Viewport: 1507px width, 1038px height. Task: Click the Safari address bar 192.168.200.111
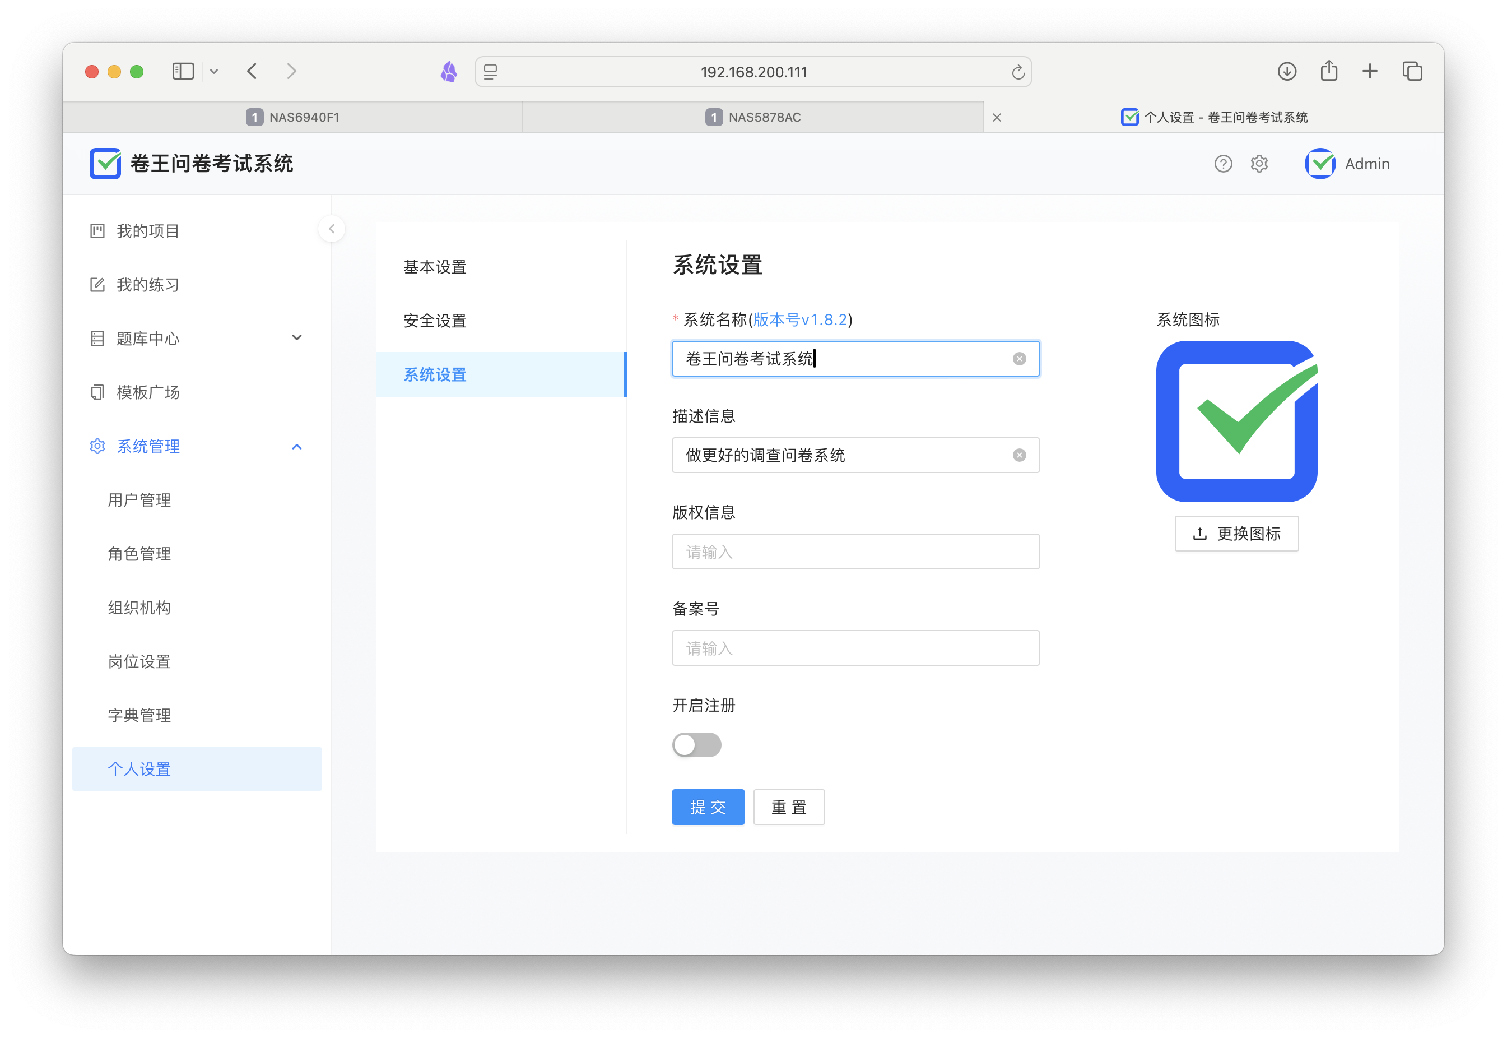pyautogui.click(x=753, y=72)
